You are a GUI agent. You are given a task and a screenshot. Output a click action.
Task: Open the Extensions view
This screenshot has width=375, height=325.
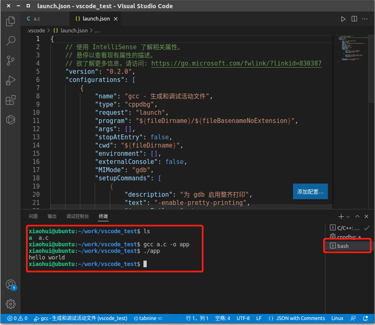pos(10,100)
